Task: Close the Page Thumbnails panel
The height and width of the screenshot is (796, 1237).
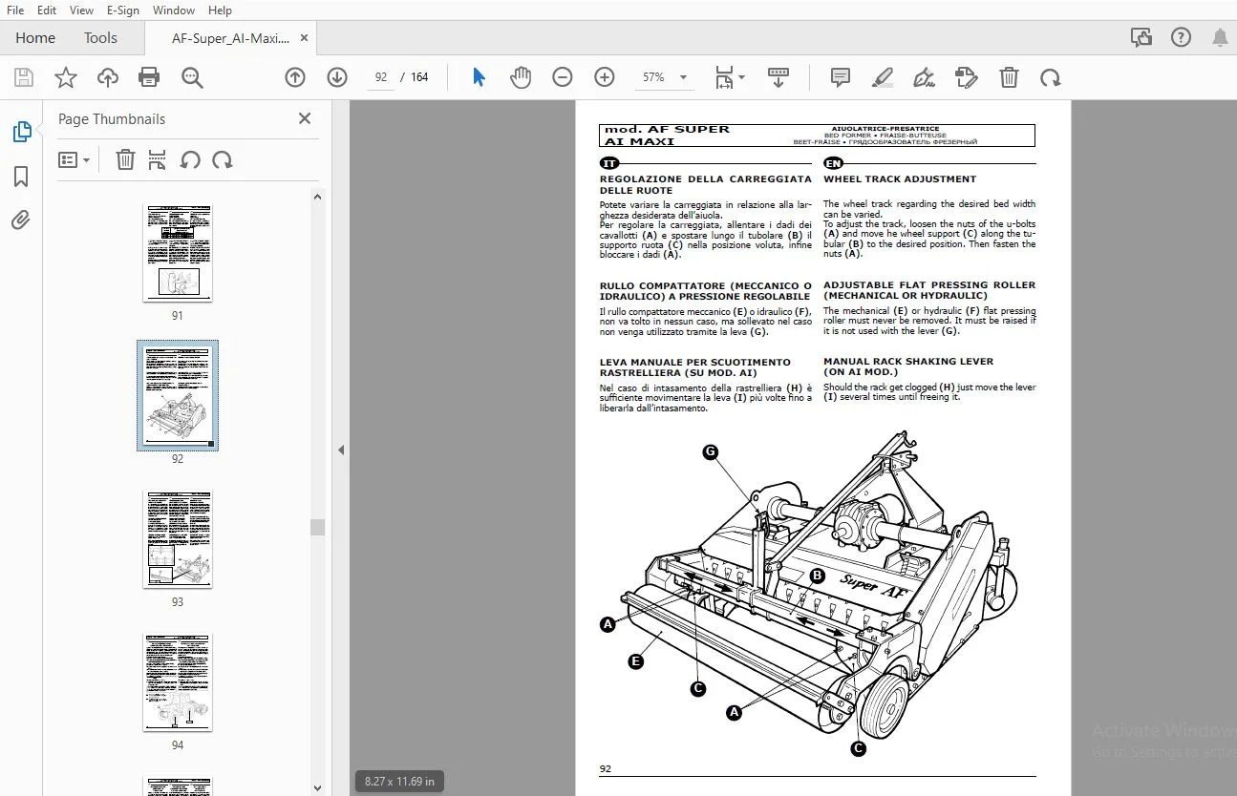Action: [x=305, y=118]
